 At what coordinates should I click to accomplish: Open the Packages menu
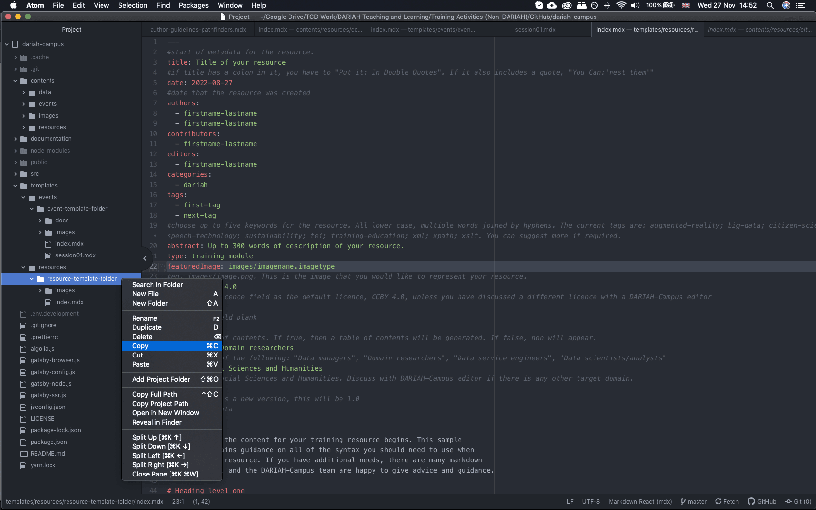click(x=193, y=6)
